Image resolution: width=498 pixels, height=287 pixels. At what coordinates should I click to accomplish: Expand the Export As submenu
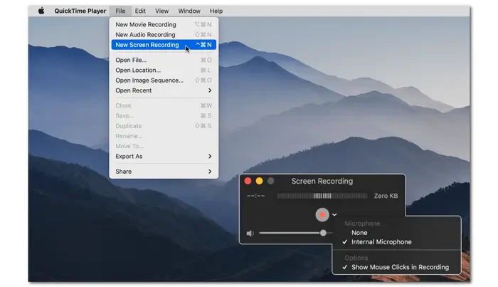(164, 157)
